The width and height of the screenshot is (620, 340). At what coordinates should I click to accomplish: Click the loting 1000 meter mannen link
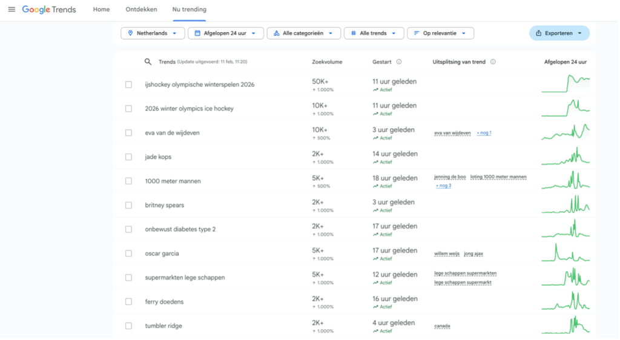pyautogui.click(x=498, y=177)
